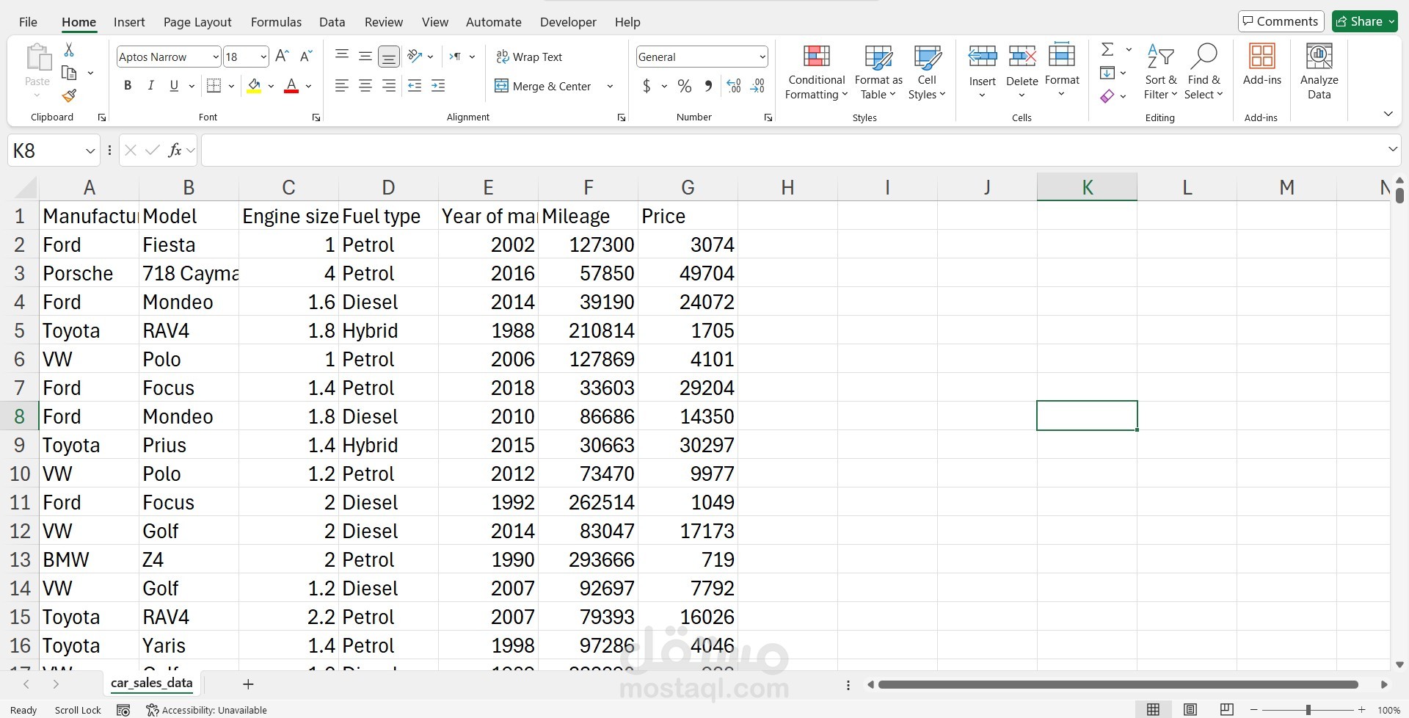Viewport: 1409px width, 718px height.
Task: Align cell text to the left
Action: pyautogui.click(x=342, y=86)
